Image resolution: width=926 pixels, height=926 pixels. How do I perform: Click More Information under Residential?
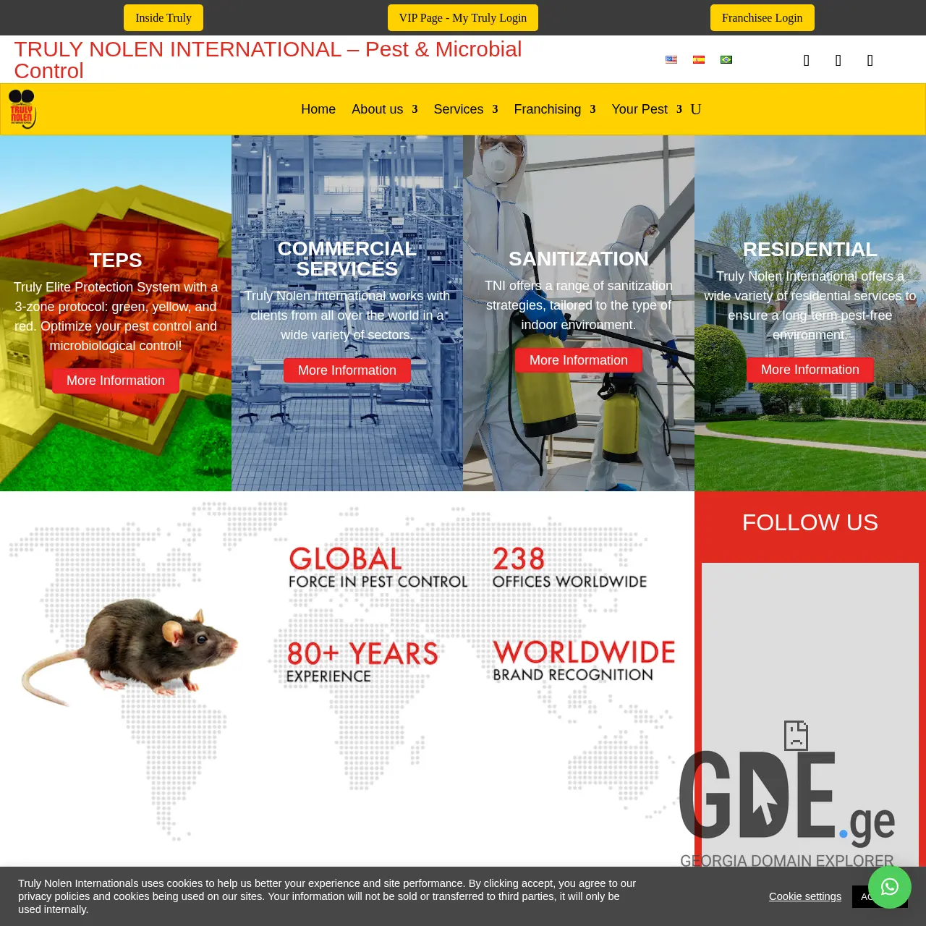pyautogui.click(x=810, y=370)
